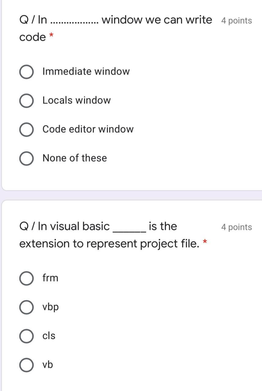Click the frm label text
Viewport: 262px width, 391px height.
(x=50, y=278)
